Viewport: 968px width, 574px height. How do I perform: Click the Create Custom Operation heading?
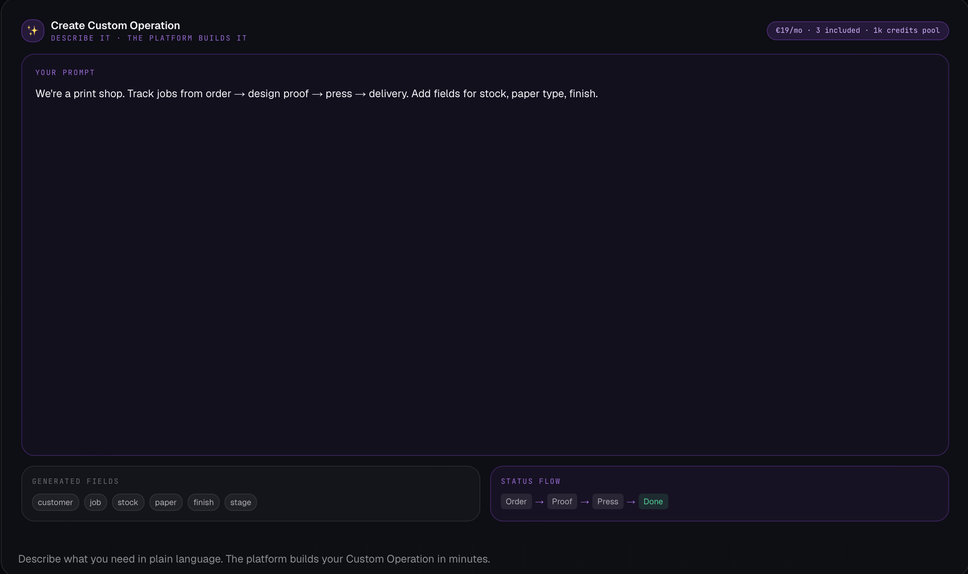point(115,25)
